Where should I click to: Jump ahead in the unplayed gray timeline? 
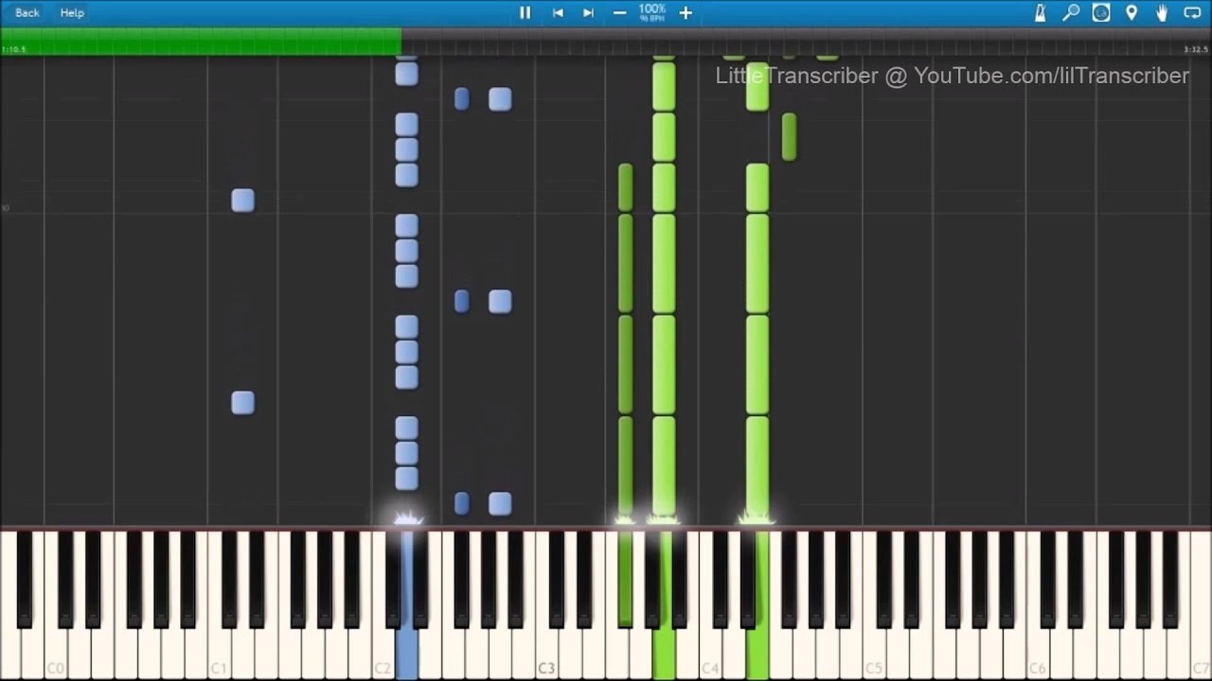coord(806,41)
